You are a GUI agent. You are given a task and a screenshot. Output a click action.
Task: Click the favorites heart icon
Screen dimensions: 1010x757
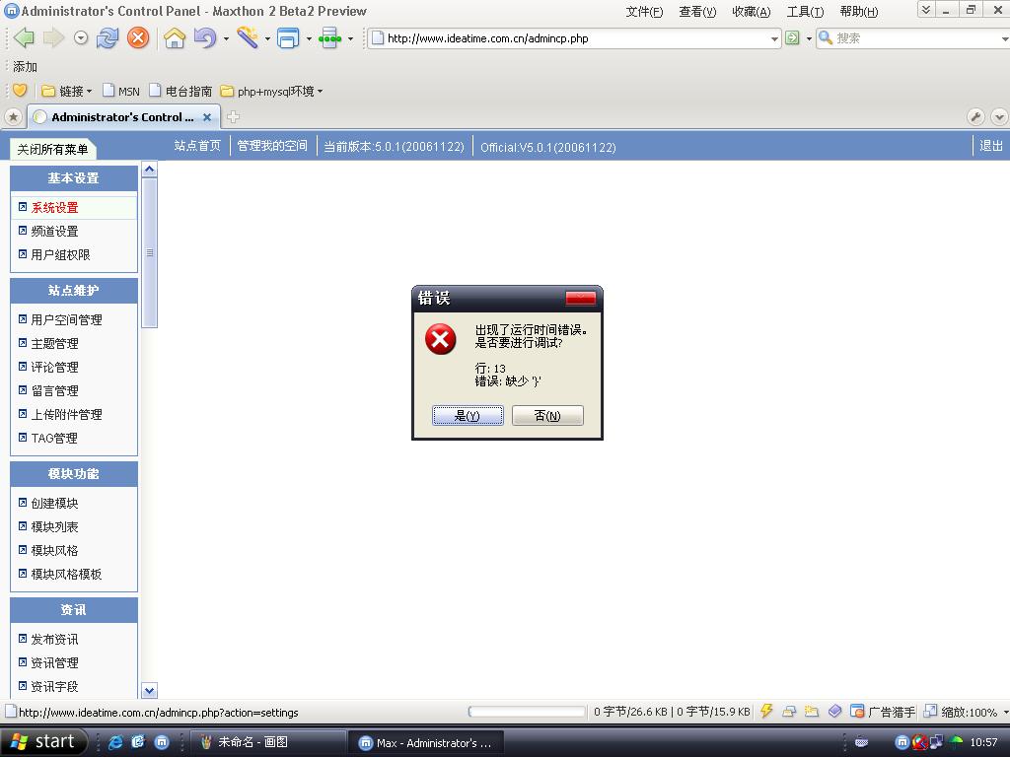(x=20, y=91)
